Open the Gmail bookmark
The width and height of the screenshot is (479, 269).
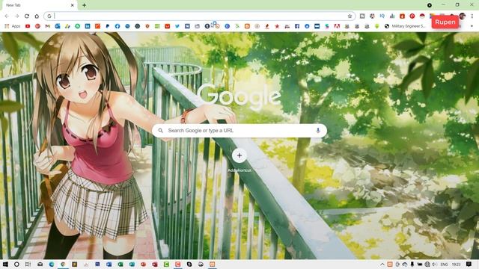[47, 26]
